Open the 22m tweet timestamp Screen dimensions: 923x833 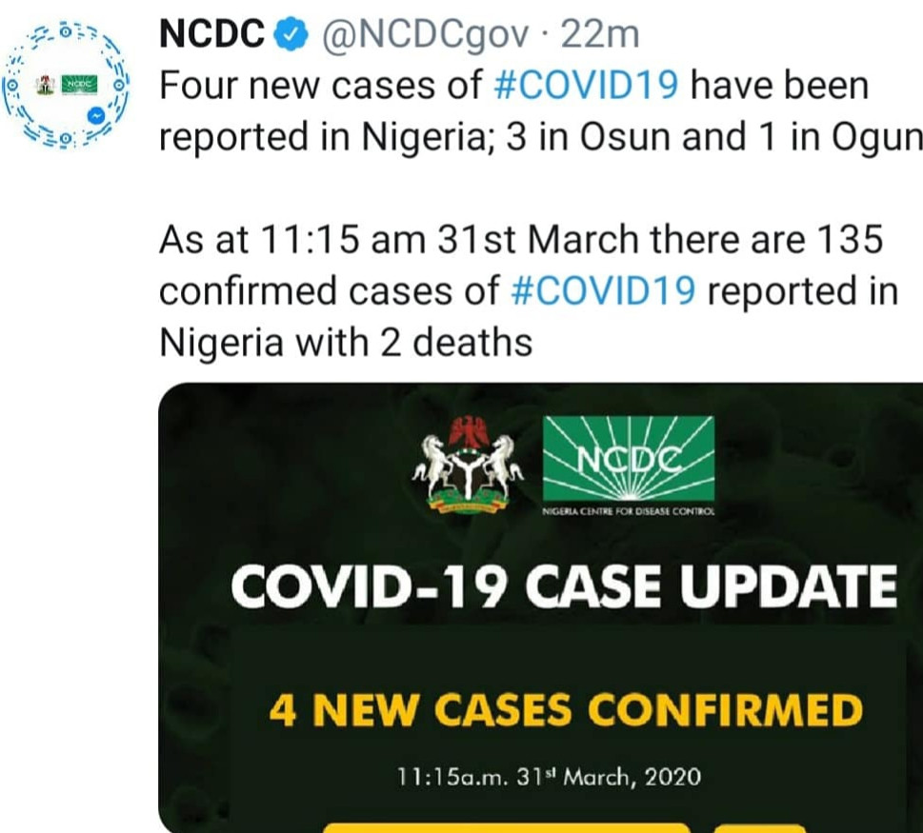[x=600, y=34]
